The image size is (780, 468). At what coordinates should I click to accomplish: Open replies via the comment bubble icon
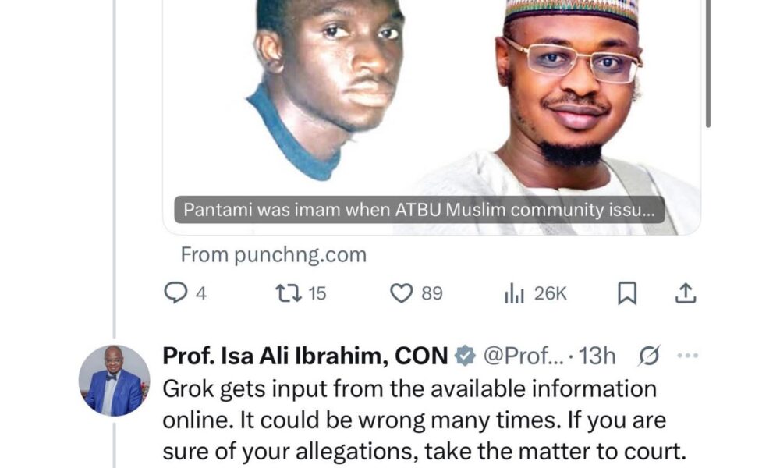tap(175, 293)
